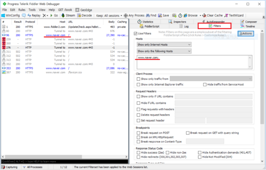Screen dimensions: 266x170
Task: Switch to the Timeline tab
Action: [x=248, y=26]
